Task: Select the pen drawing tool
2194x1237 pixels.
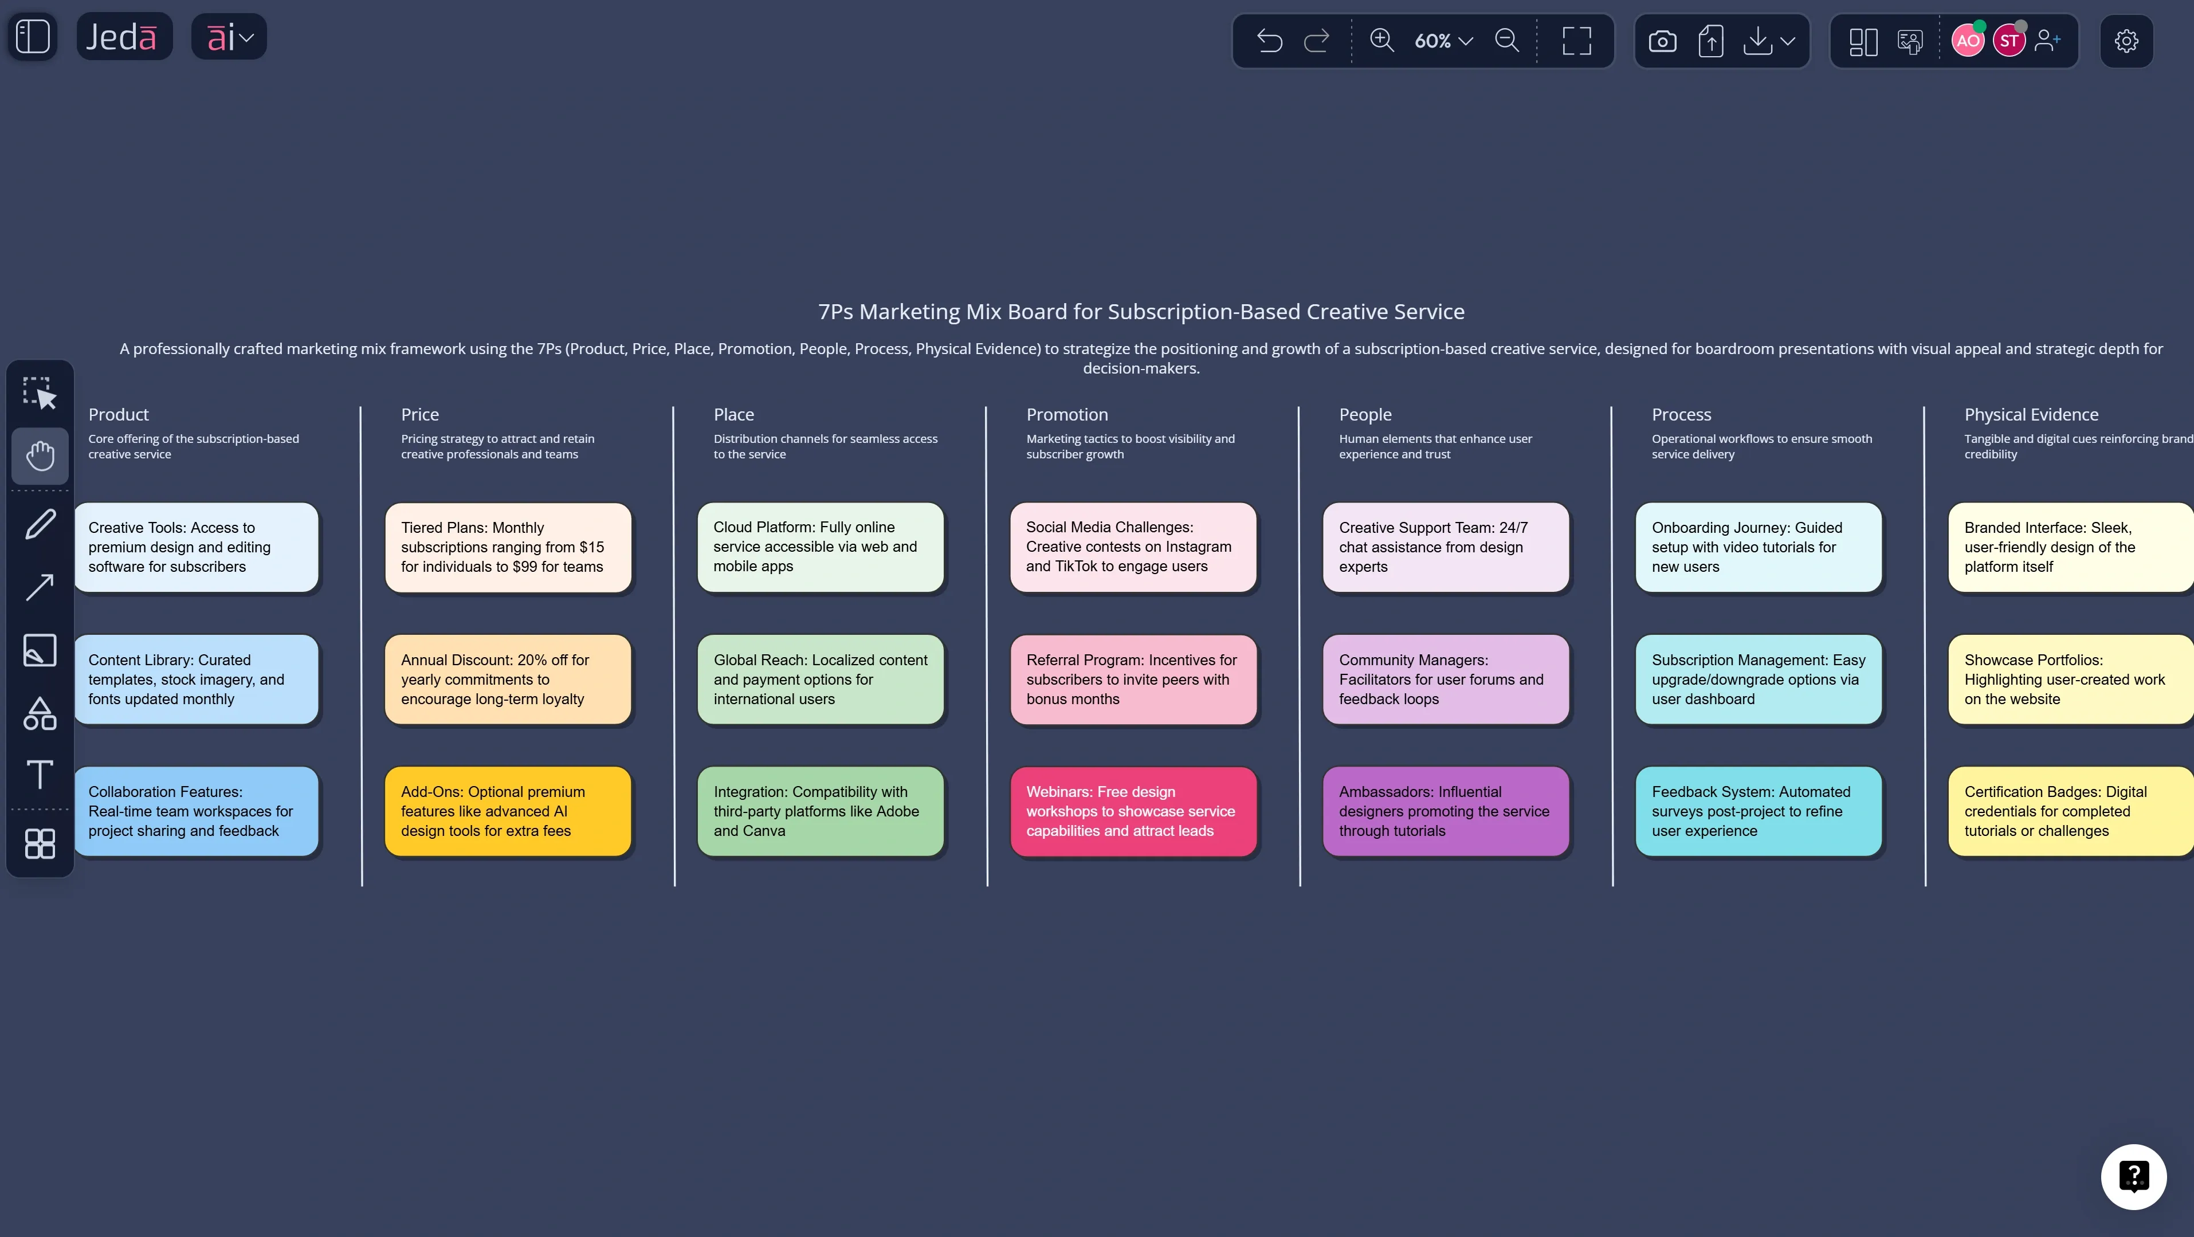Action: (x=39, y=523)
